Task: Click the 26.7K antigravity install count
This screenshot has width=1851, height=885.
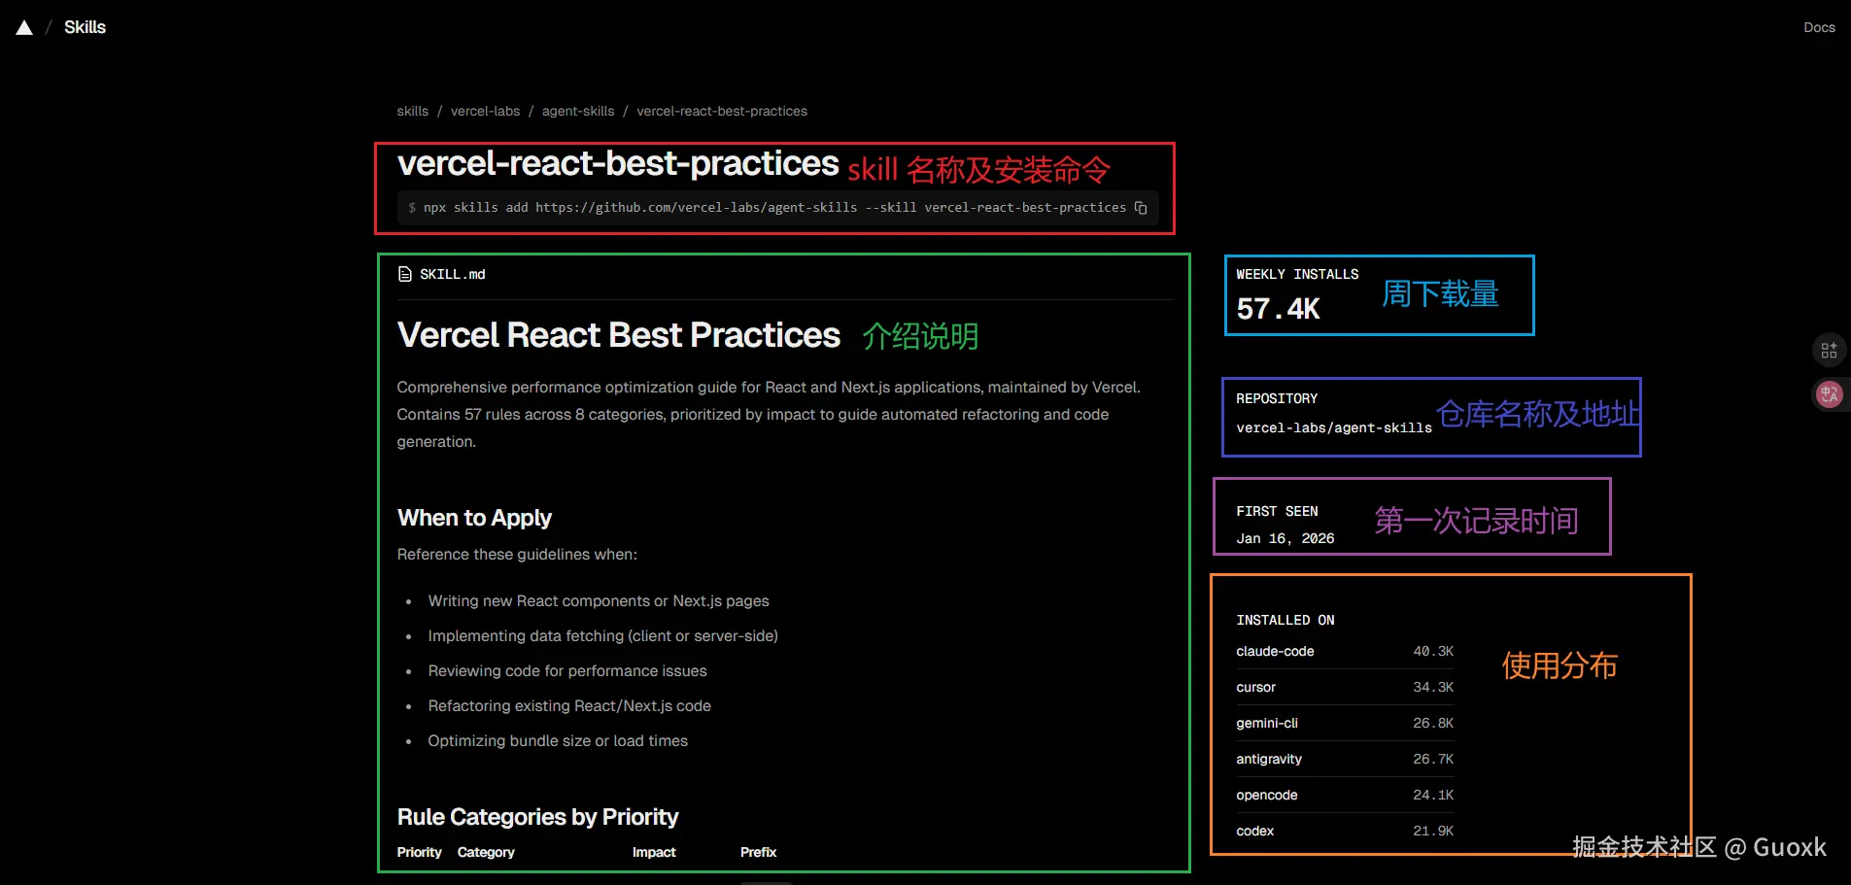Action: [x=1433, y=759]
